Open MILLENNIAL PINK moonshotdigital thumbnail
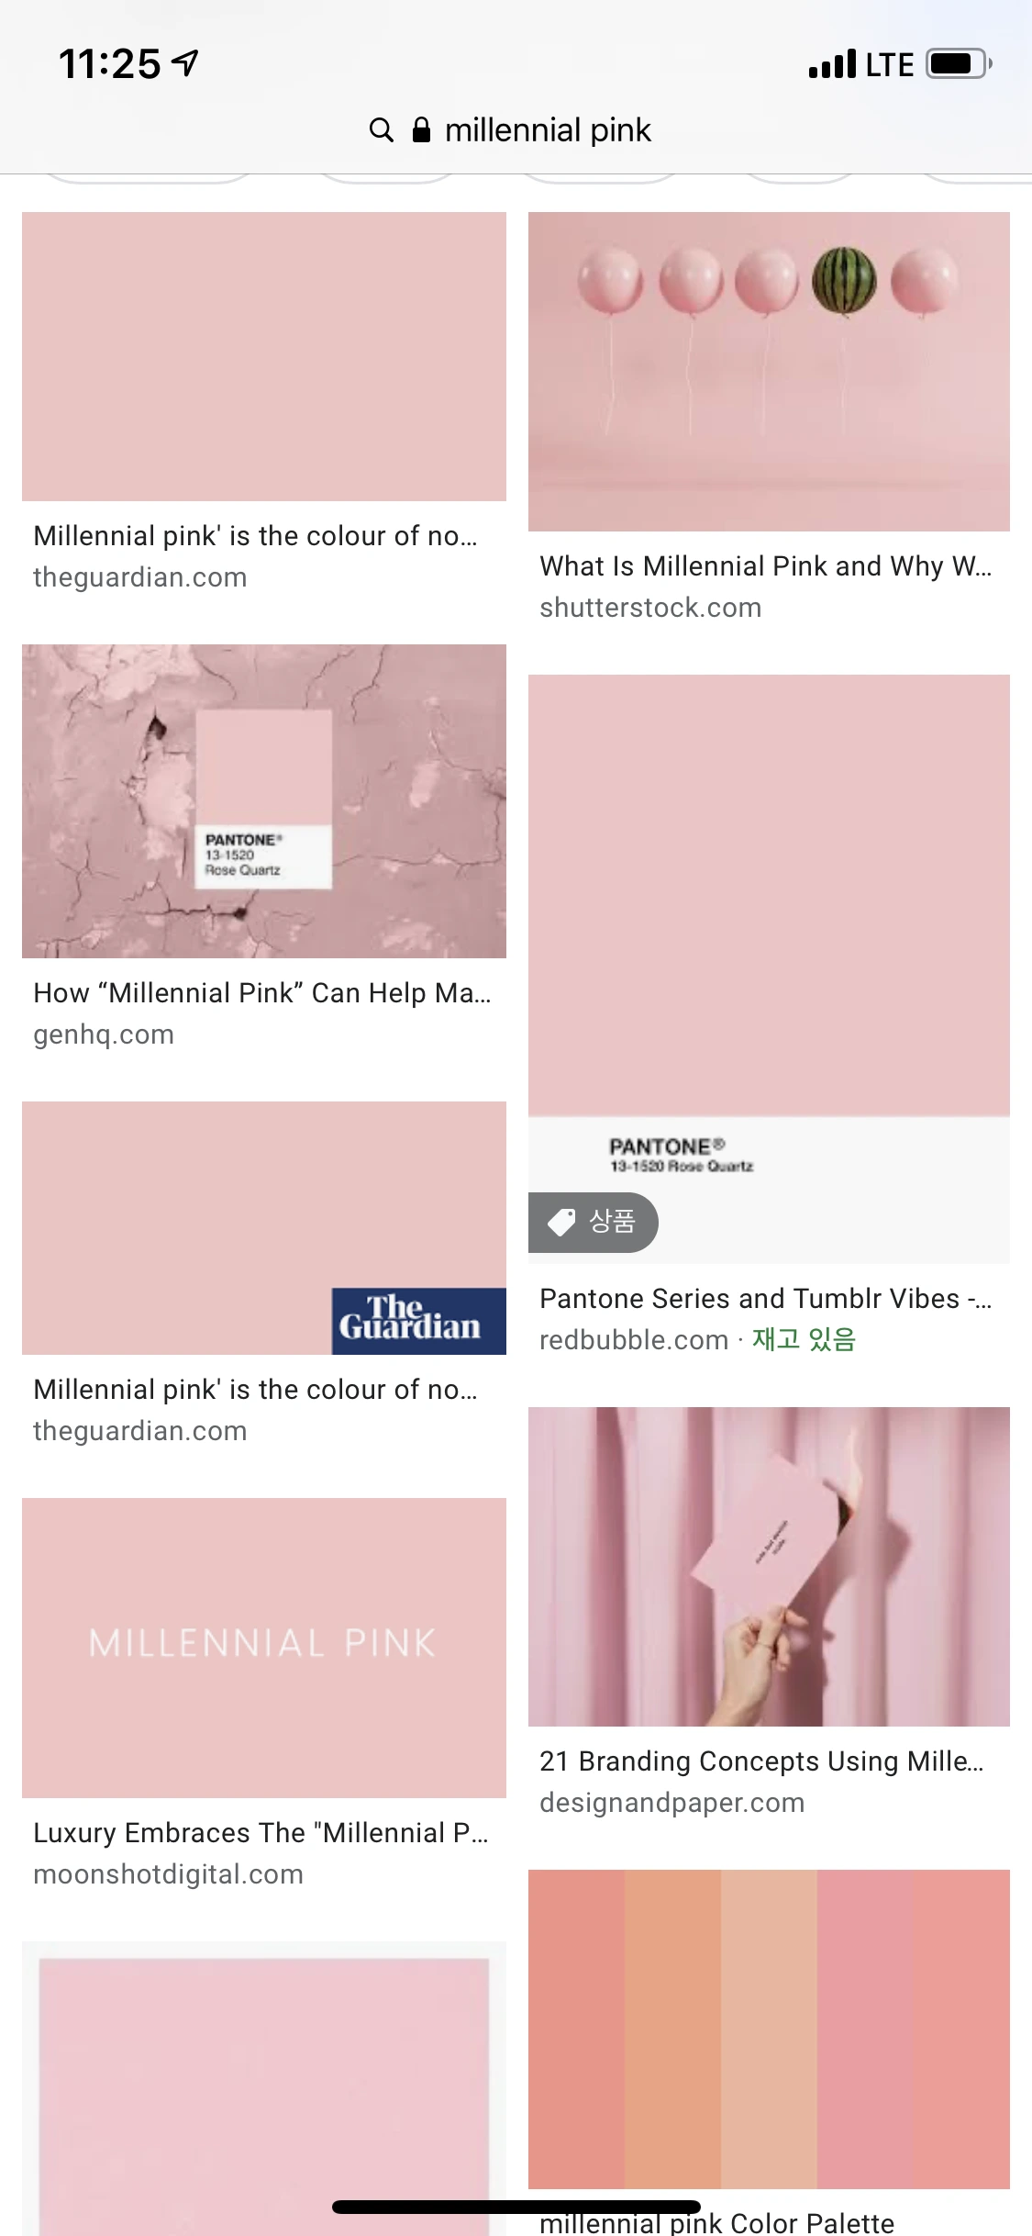 [264, 1648]
